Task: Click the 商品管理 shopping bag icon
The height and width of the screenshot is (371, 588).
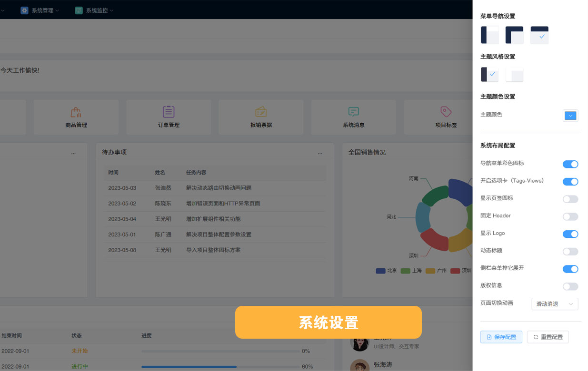Action: click(x=76, y=112)
